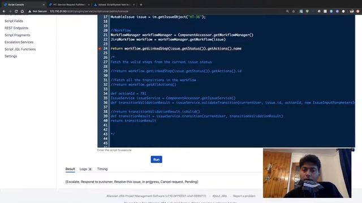362x203 pixels.
Task: Click the green shield extension icon
Action: (x=307, y=11)
